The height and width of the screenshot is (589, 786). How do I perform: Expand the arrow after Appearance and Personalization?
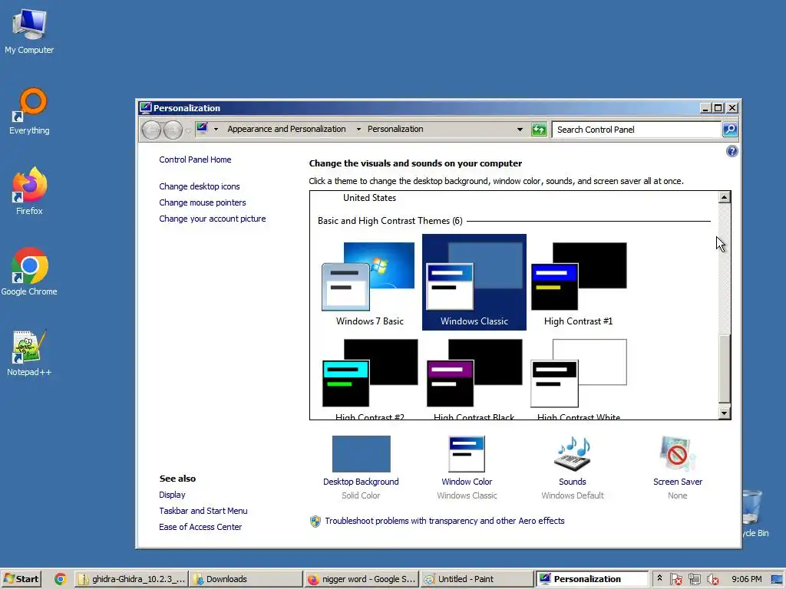coord(358,129)
